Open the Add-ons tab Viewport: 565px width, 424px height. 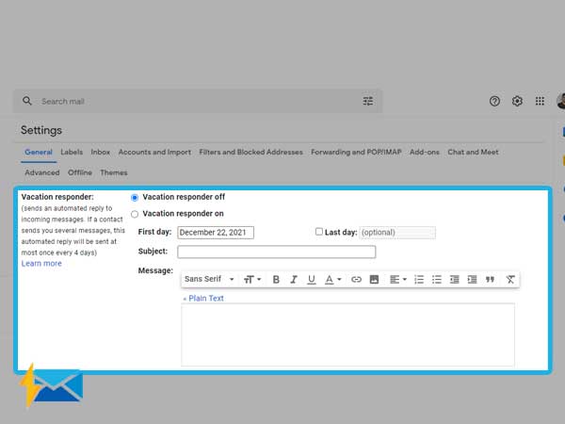coord(425,152)
